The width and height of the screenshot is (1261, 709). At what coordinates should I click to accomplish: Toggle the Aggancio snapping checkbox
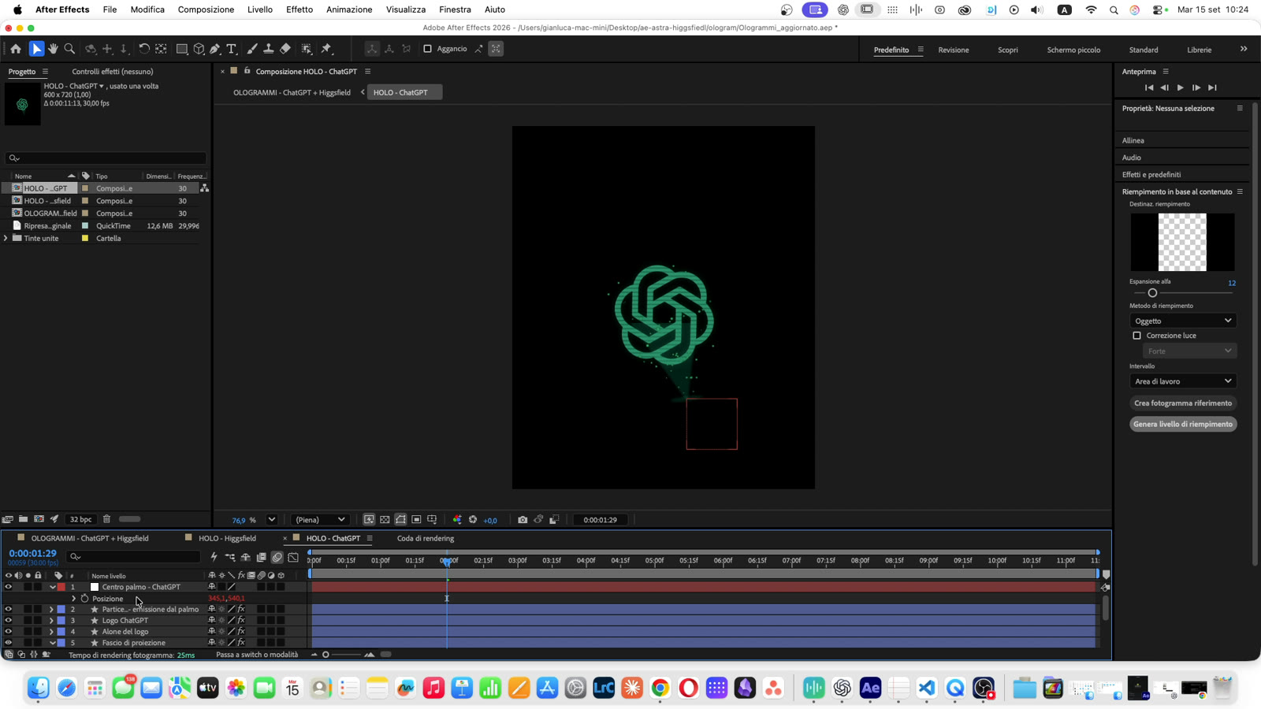(427, 49)
